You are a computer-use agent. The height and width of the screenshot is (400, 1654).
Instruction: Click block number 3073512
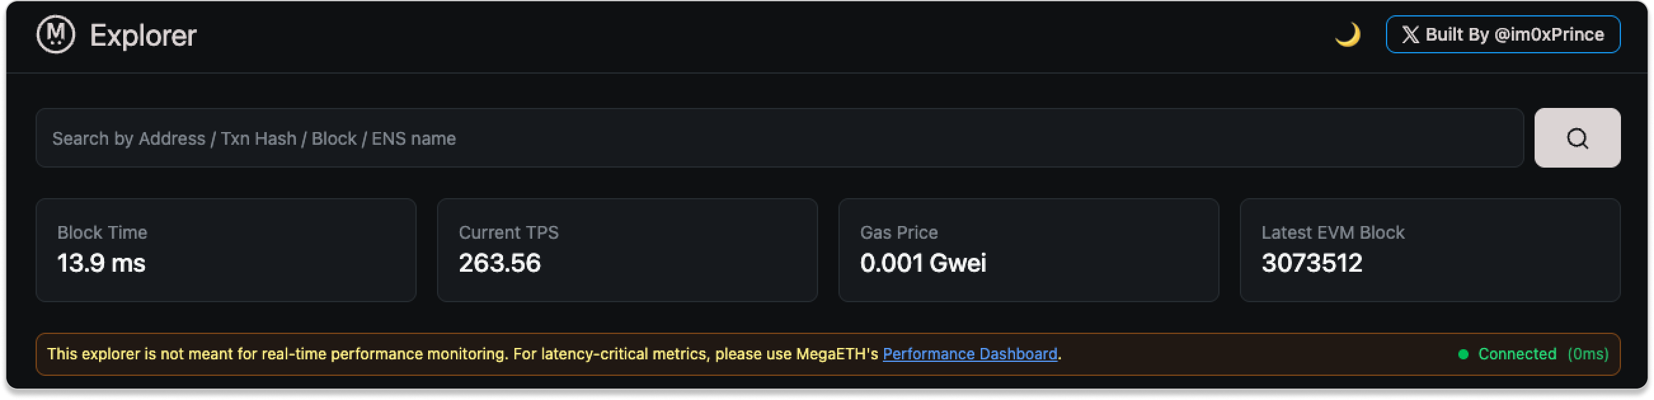click(1312, 263)
